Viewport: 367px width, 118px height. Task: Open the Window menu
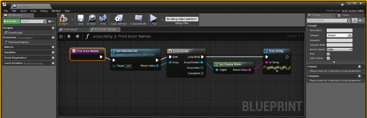click(56, 11)
